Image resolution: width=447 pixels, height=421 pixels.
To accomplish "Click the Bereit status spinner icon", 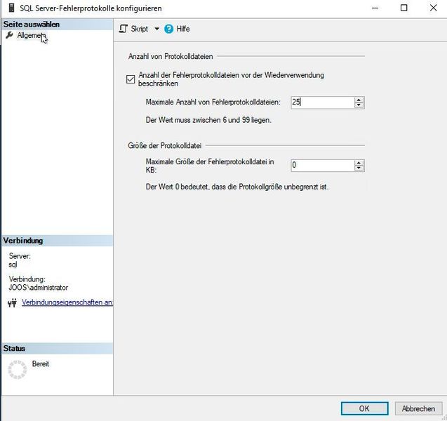I will pyautogui.click(x=17, y=369).
